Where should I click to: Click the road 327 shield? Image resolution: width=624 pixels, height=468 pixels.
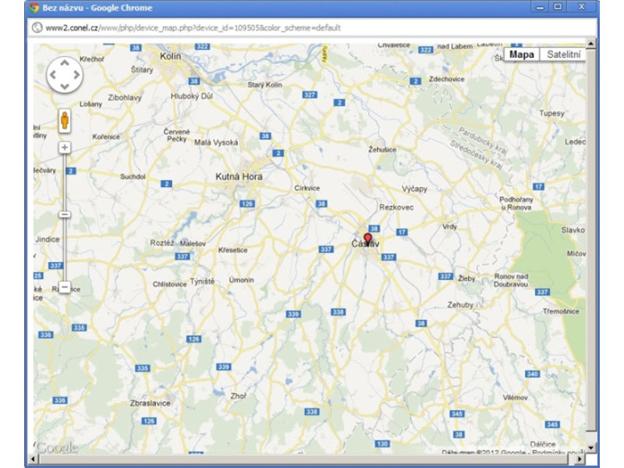pyautogui.click(x=310, y=94)
